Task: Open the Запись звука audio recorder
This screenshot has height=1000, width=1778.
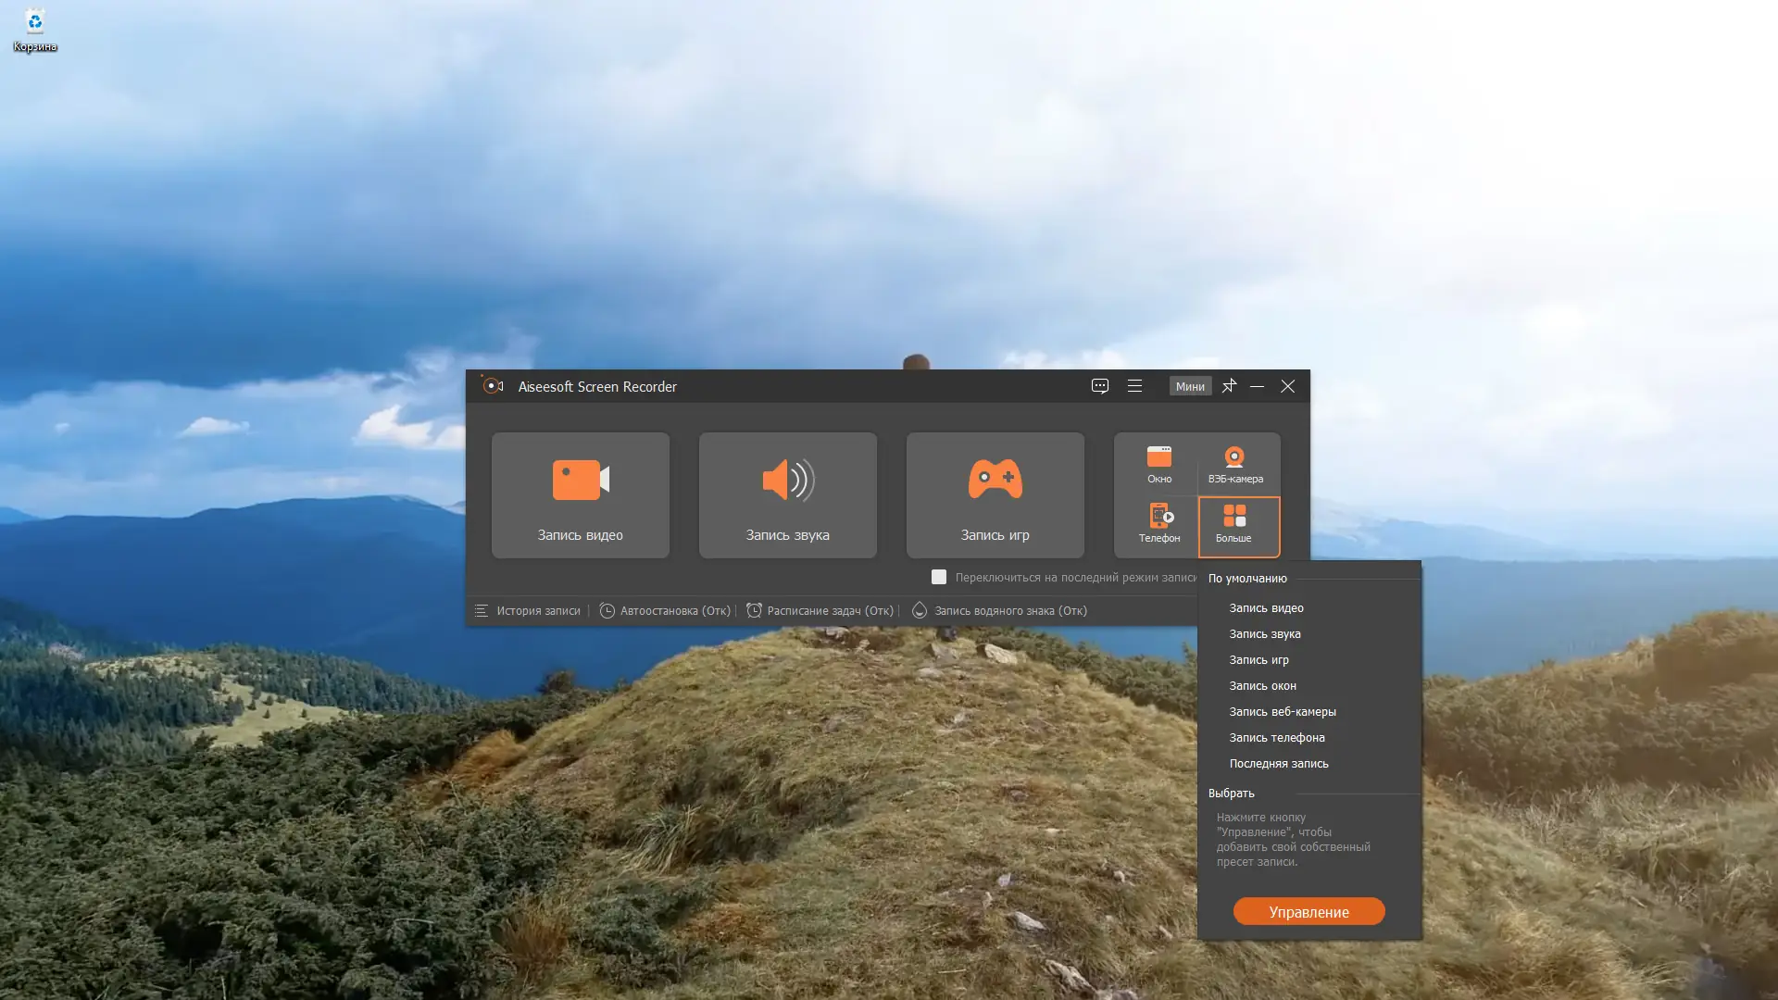Action: click(787, 495)
